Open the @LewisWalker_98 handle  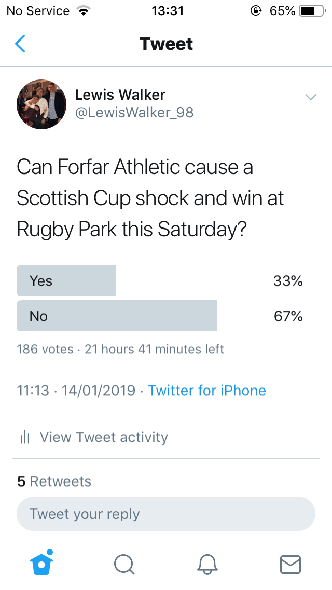(134, 113)
